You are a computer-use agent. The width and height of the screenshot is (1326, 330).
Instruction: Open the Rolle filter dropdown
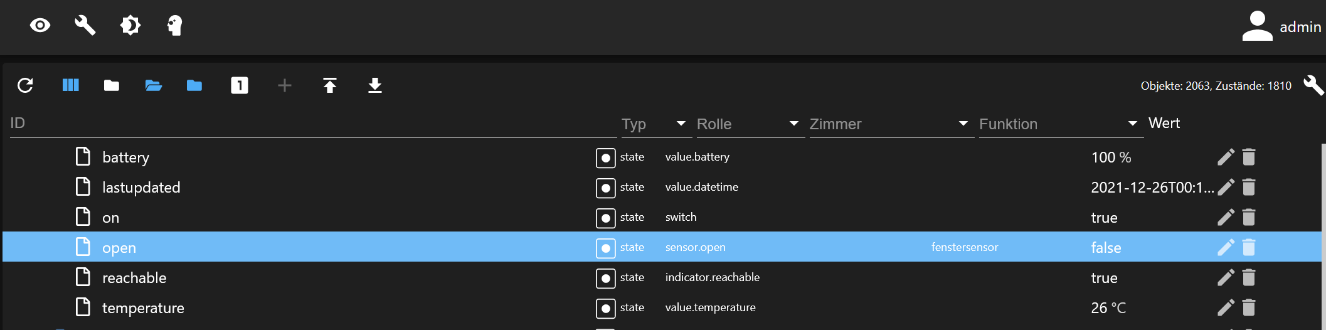793,124
